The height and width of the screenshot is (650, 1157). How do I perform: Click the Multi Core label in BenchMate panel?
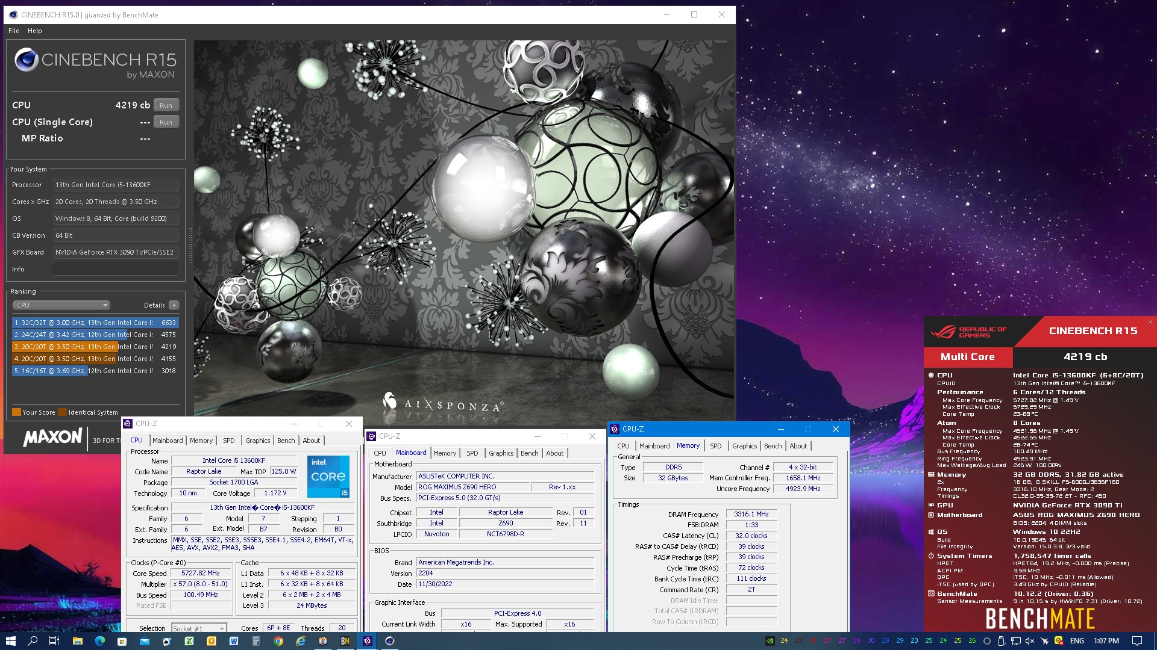(x=968, y=356)
